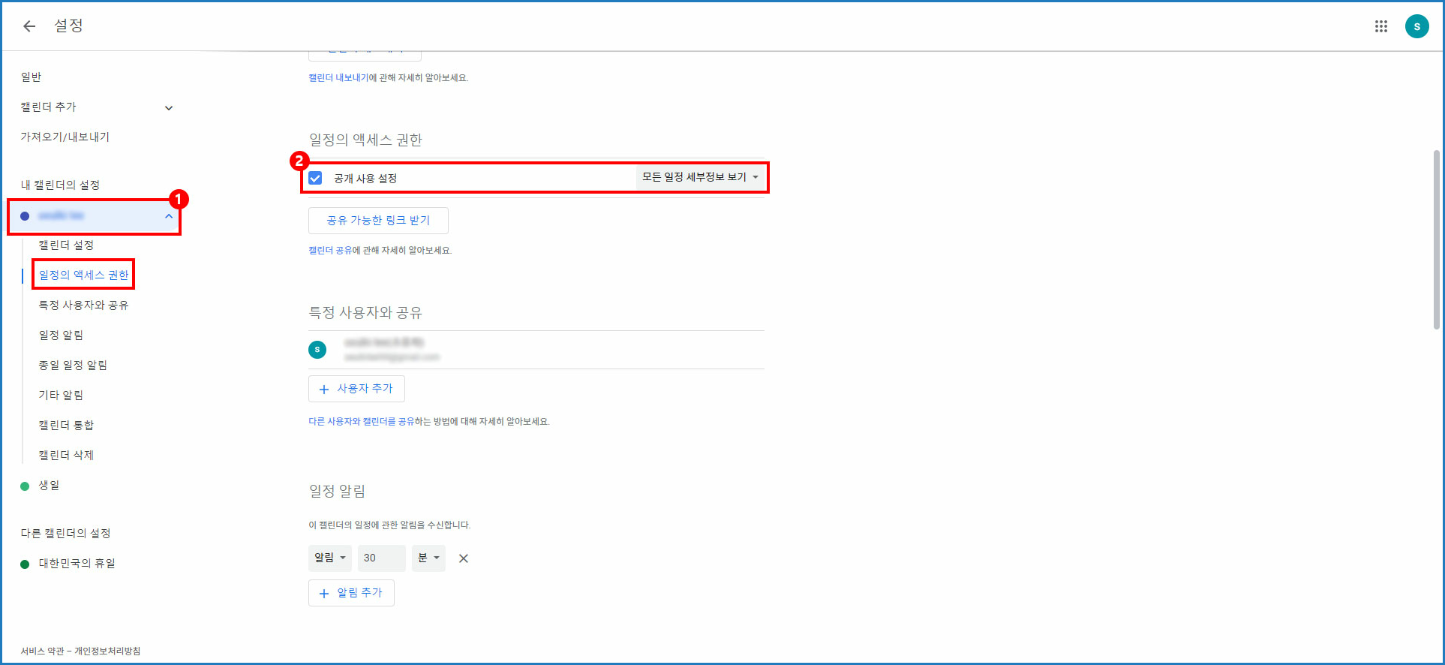Open the 모든 일정 세부정보 보기 dropdown
The image size is (1445, 665).
pos(700,177)
